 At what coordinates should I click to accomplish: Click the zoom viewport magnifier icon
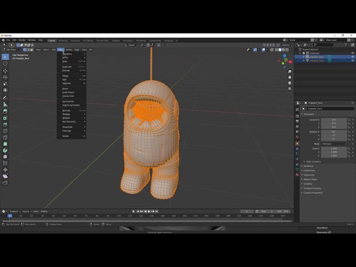(x=289, y=72)
